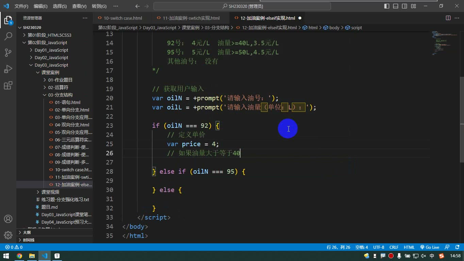
Task: Open the Manage gear settings icon
Action: click(8, 235)
